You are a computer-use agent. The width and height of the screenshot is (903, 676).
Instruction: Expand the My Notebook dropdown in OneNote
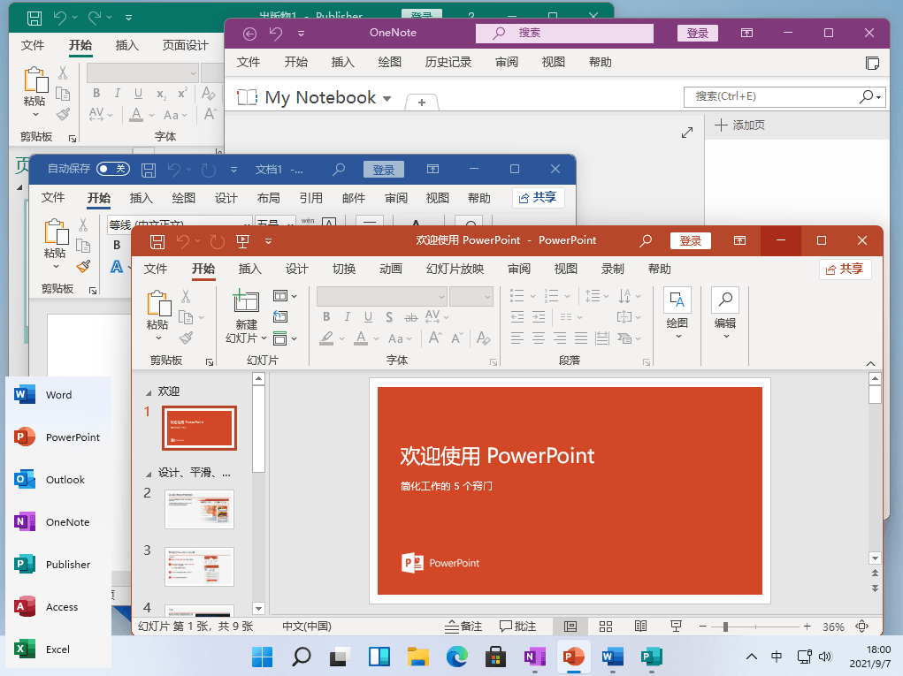pos(387,98)
